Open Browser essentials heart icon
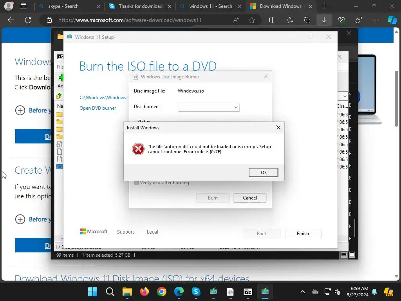401x301 pixels. [341, 20]
